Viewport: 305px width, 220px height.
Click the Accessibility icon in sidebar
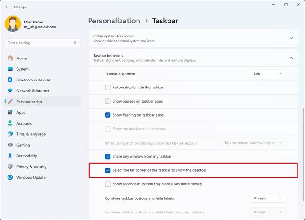(x=10, y=156)
